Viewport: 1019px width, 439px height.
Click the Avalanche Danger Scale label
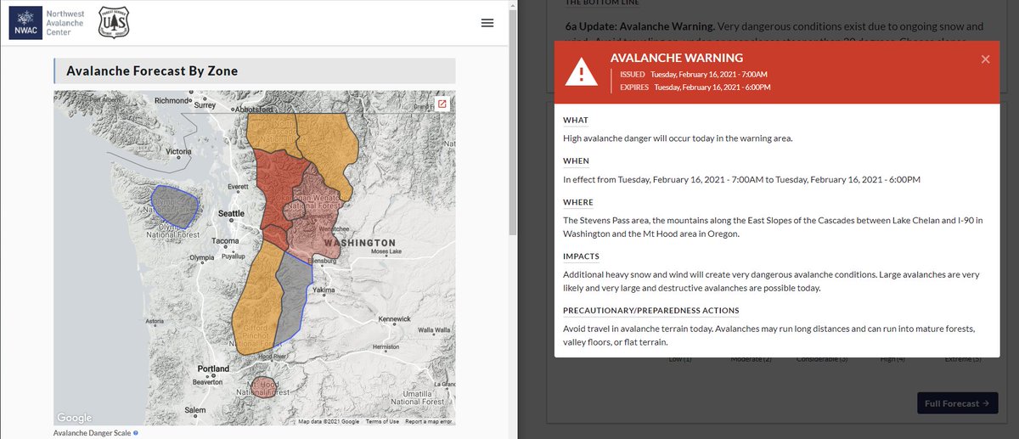[x=92, y=433]
